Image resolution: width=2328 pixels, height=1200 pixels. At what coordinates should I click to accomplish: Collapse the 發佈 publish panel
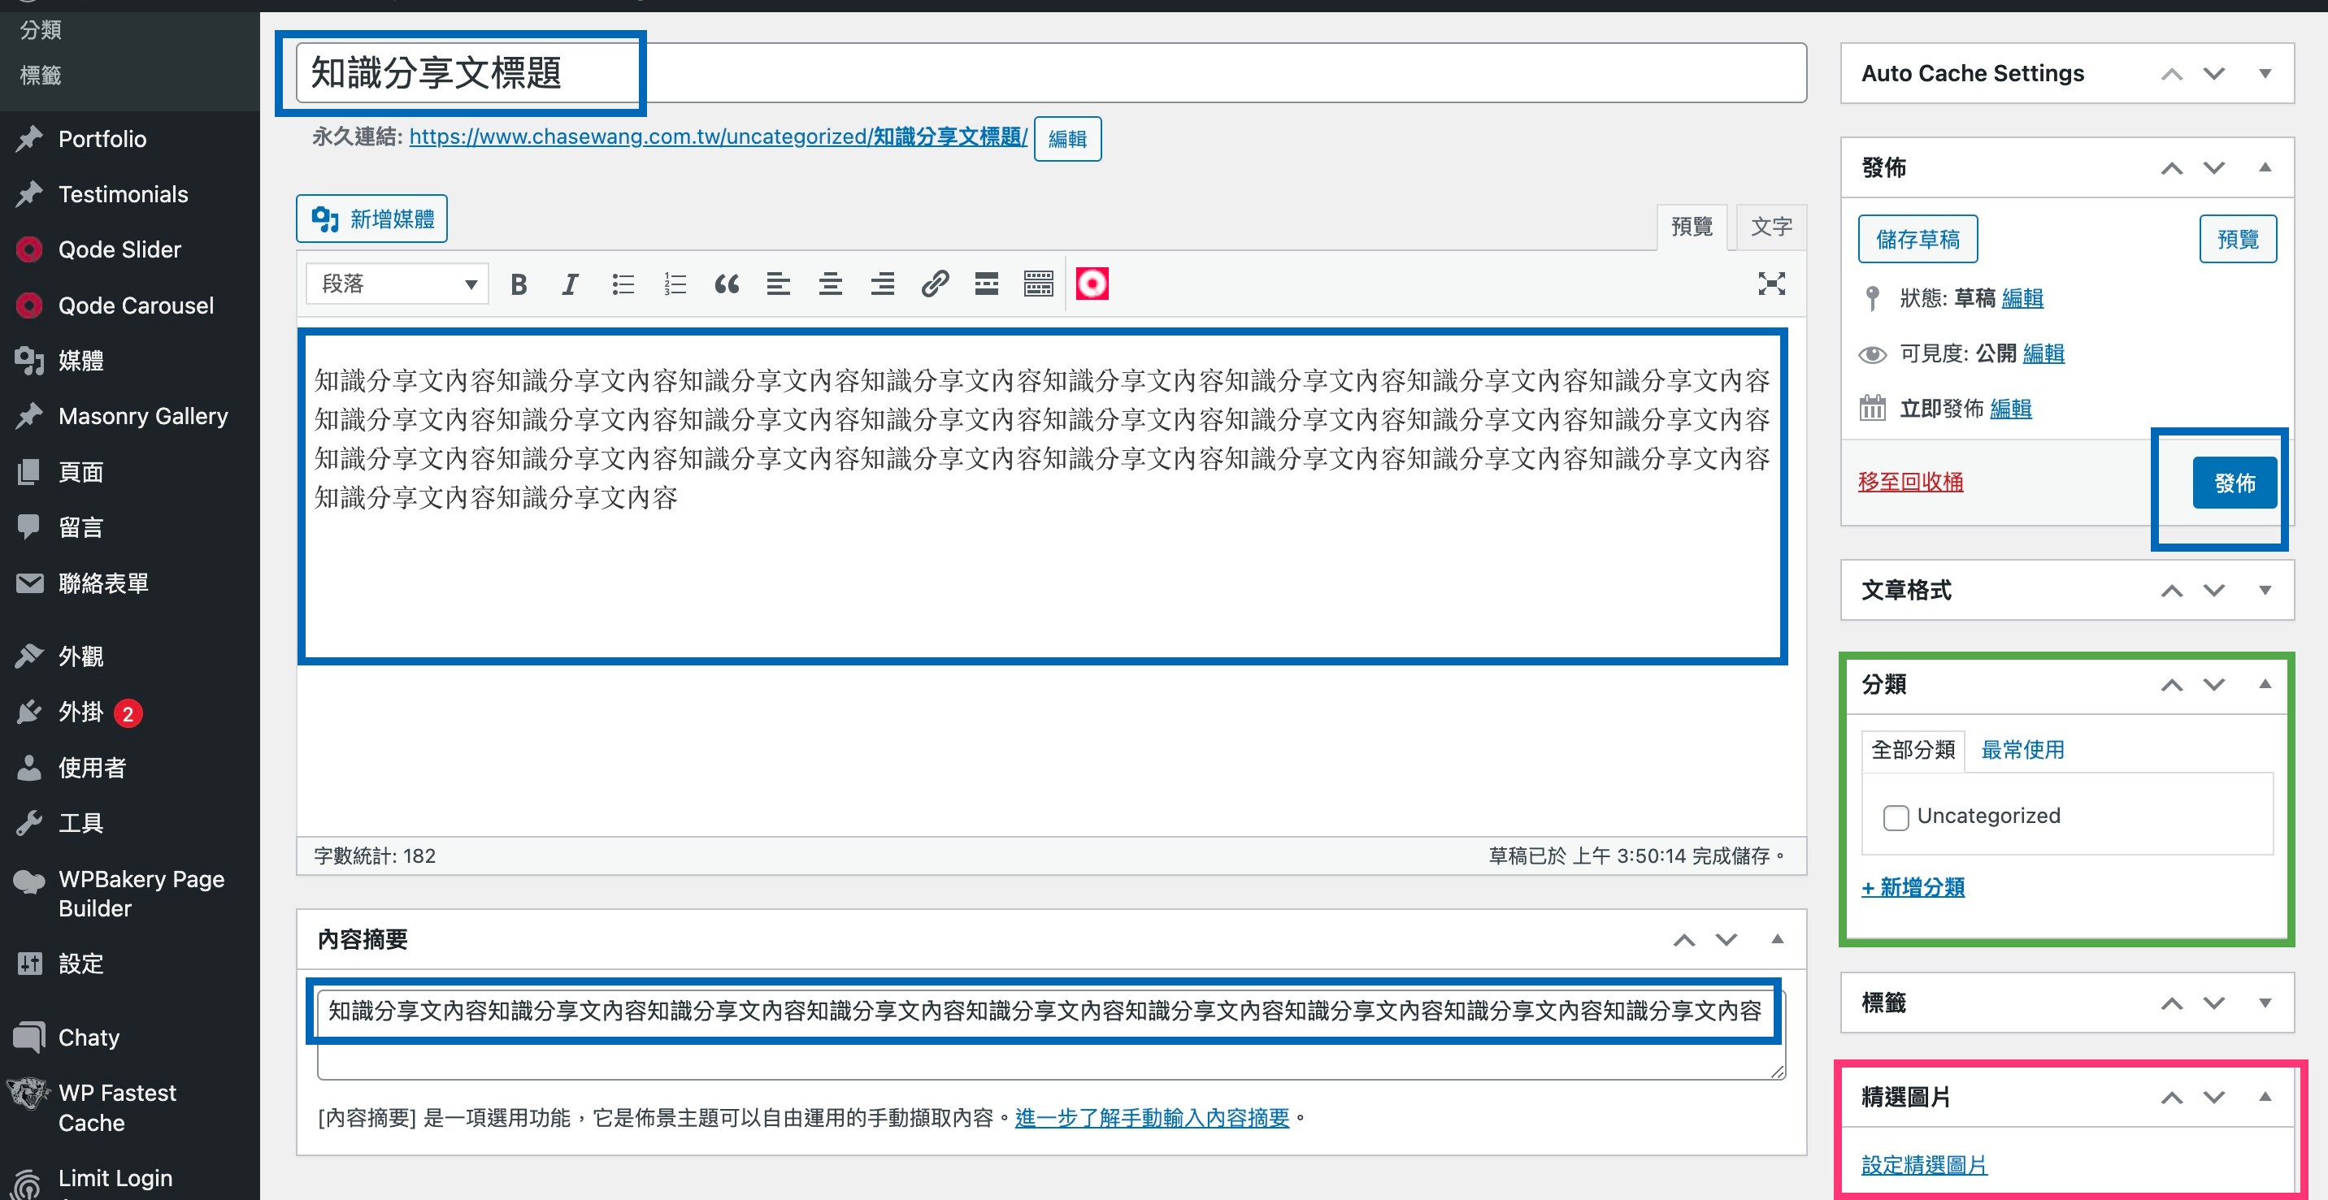coord(2265,167)
